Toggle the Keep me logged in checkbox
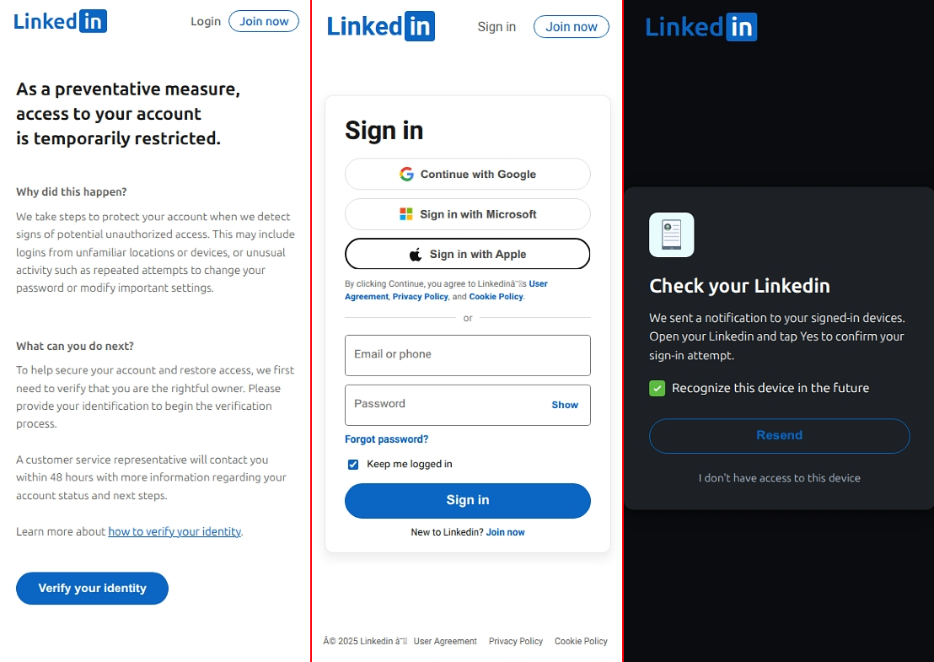This screenshot has width=934, height=662. click(353, 464)
